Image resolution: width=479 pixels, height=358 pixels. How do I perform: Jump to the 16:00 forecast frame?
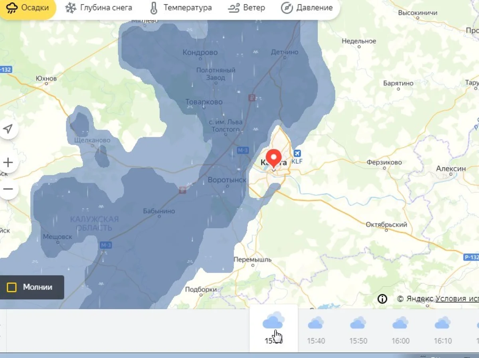[400, 329]
